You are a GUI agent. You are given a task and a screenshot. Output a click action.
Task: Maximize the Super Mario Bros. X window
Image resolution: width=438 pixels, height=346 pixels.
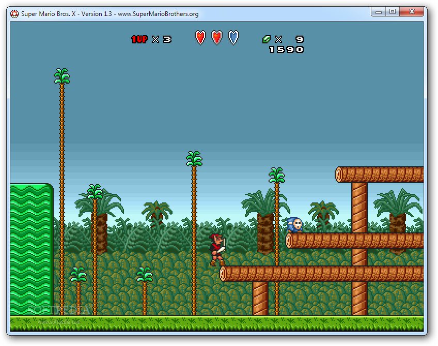pyautogui.click(x=393, y=12)
